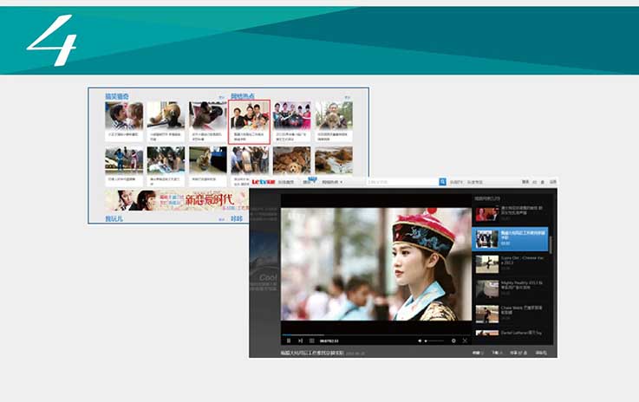
Task: Select the highlighted blue playlist item
Action: tap(511, 237)
